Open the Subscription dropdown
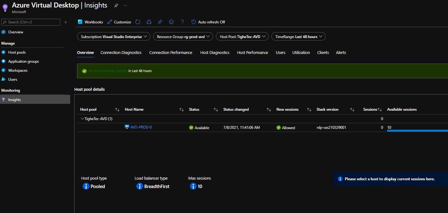This screenshot has width=448, height=213. 114,36
